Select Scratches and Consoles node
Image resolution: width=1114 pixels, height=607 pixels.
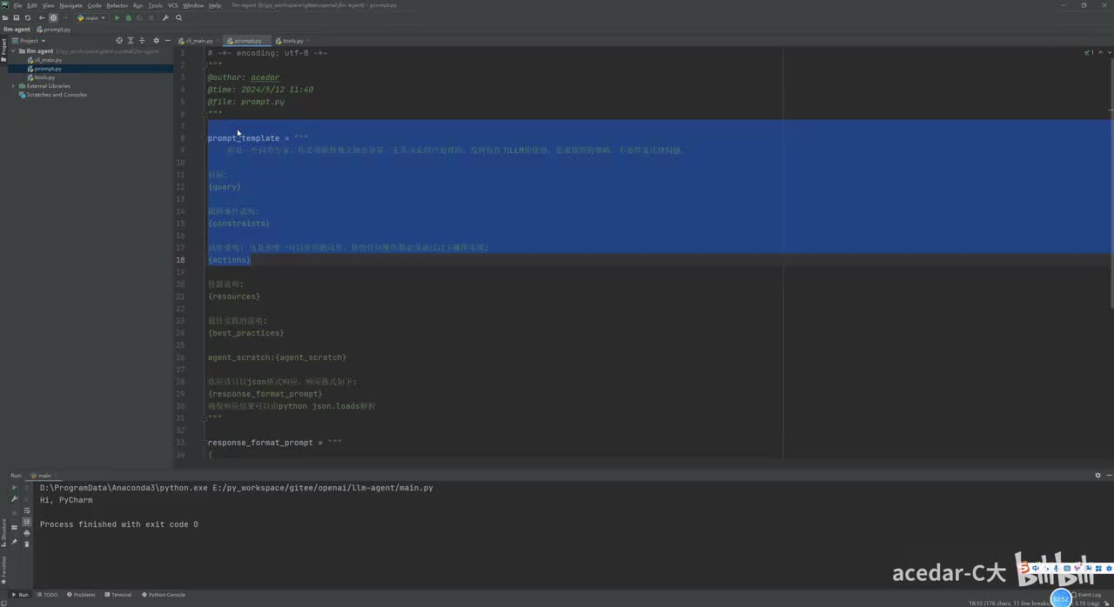pos(55,95)
